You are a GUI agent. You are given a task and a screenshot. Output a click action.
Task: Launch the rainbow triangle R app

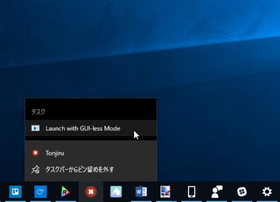[66, 191]
